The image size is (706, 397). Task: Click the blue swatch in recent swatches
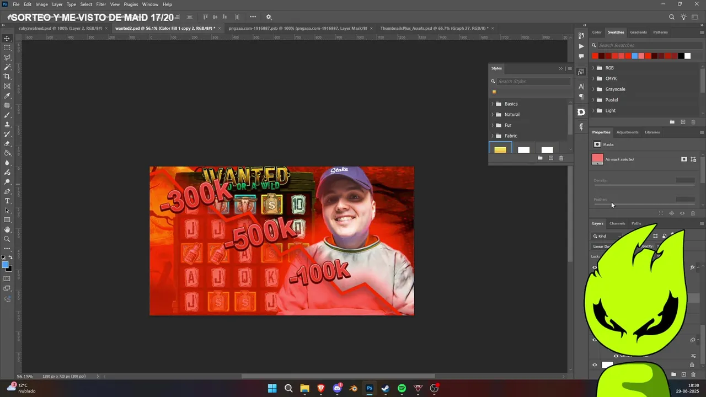pos(634,56)
